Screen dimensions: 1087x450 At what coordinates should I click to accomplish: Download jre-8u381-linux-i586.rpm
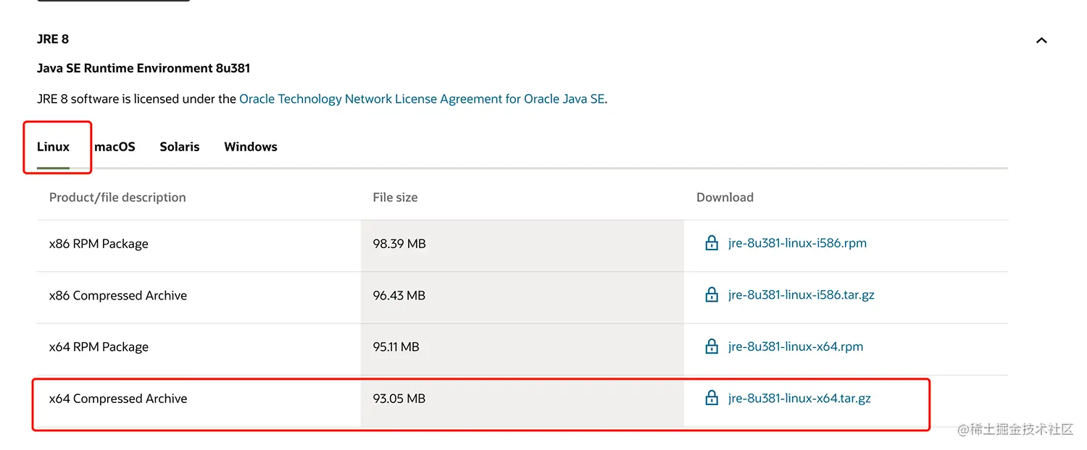point(797,243)
